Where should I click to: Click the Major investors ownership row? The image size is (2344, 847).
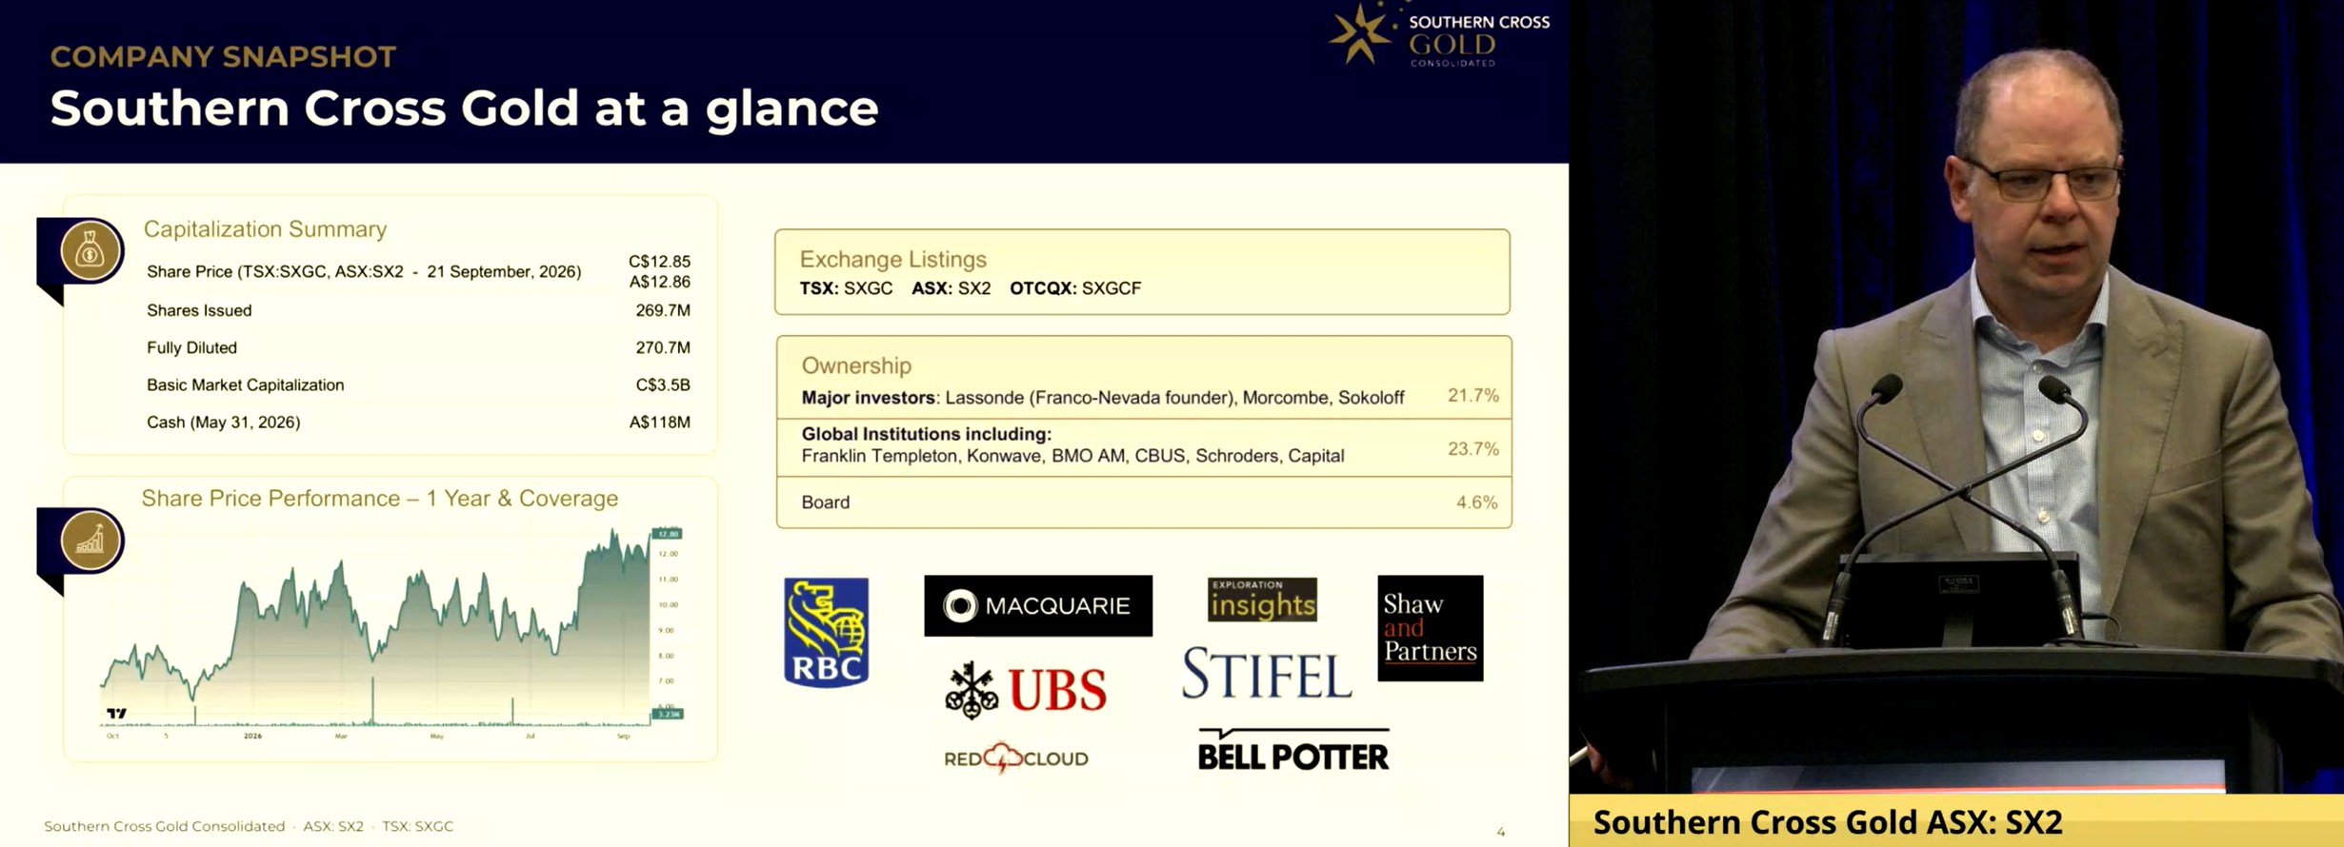[x=1144, y=396]
